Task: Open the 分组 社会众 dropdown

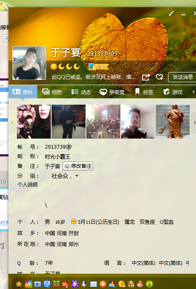Action: tap(77, 176)
